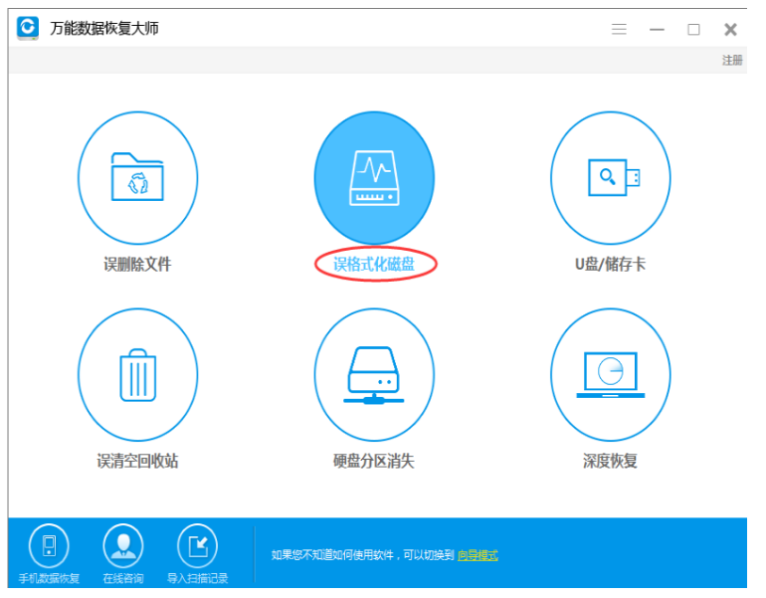Choose the 误清空回收站 trash bin icon
The image size is (766, 598).
137,375
